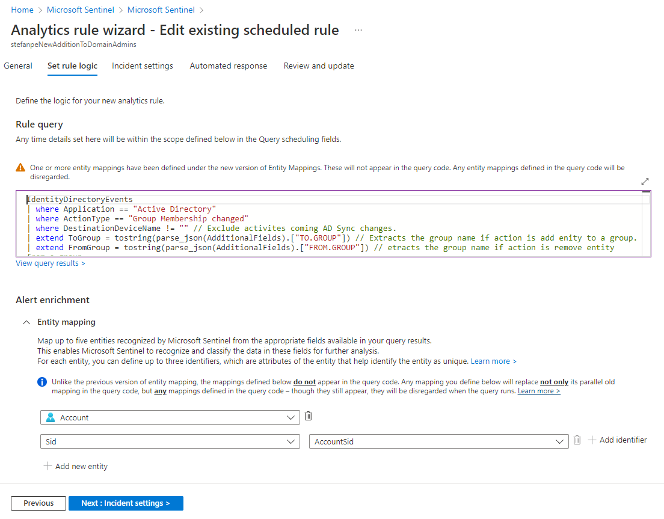Open first Microsoft Sentinel breadcrumb link
The image size is (664, 519).
click(81, 10)
